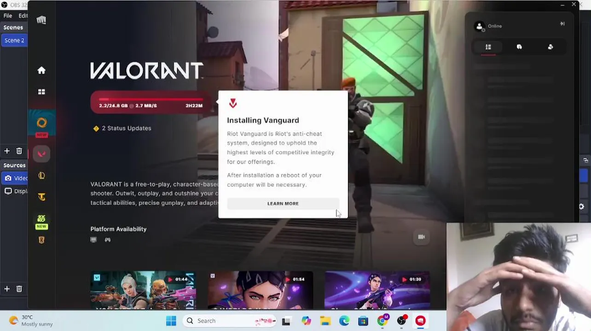
Task: Click the PC platform availability icon
Action: [94, 240]
